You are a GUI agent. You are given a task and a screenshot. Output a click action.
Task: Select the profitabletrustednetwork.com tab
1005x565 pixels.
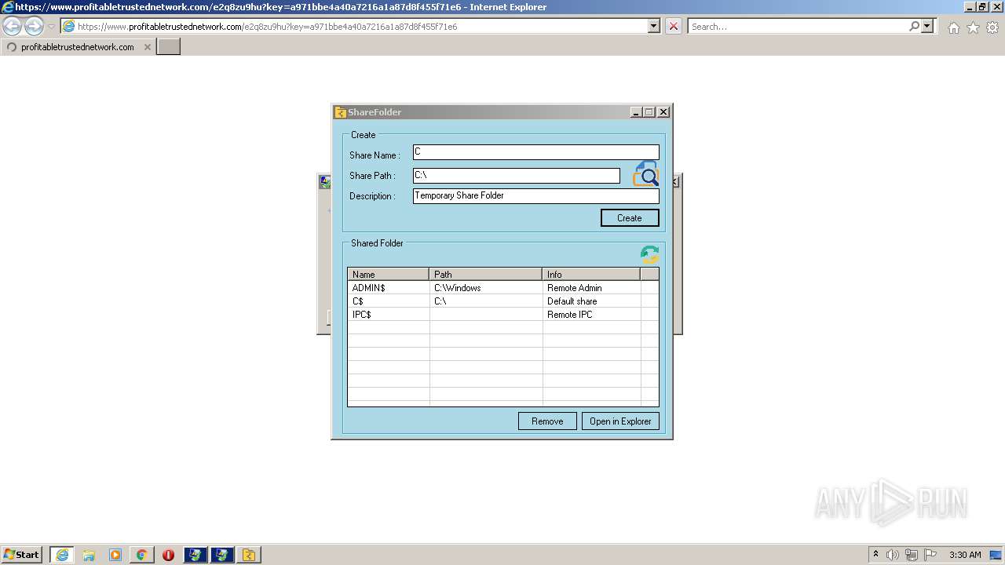tap(78, 47)
